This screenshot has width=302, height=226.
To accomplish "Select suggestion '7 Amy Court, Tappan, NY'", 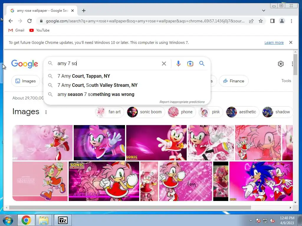I will (x=127, y=76).
